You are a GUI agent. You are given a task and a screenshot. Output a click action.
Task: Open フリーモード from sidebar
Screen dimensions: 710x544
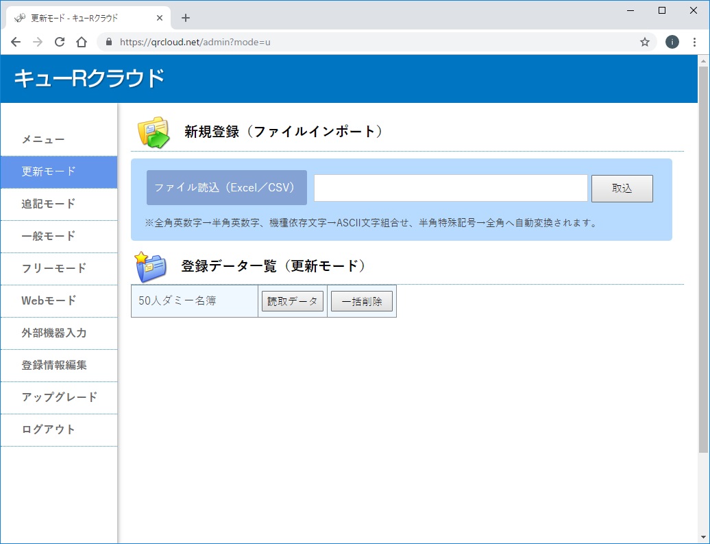tap(59, 268)
